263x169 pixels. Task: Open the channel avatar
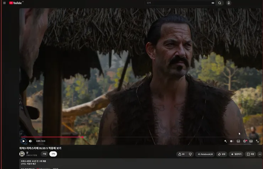[x=22, y=154]
